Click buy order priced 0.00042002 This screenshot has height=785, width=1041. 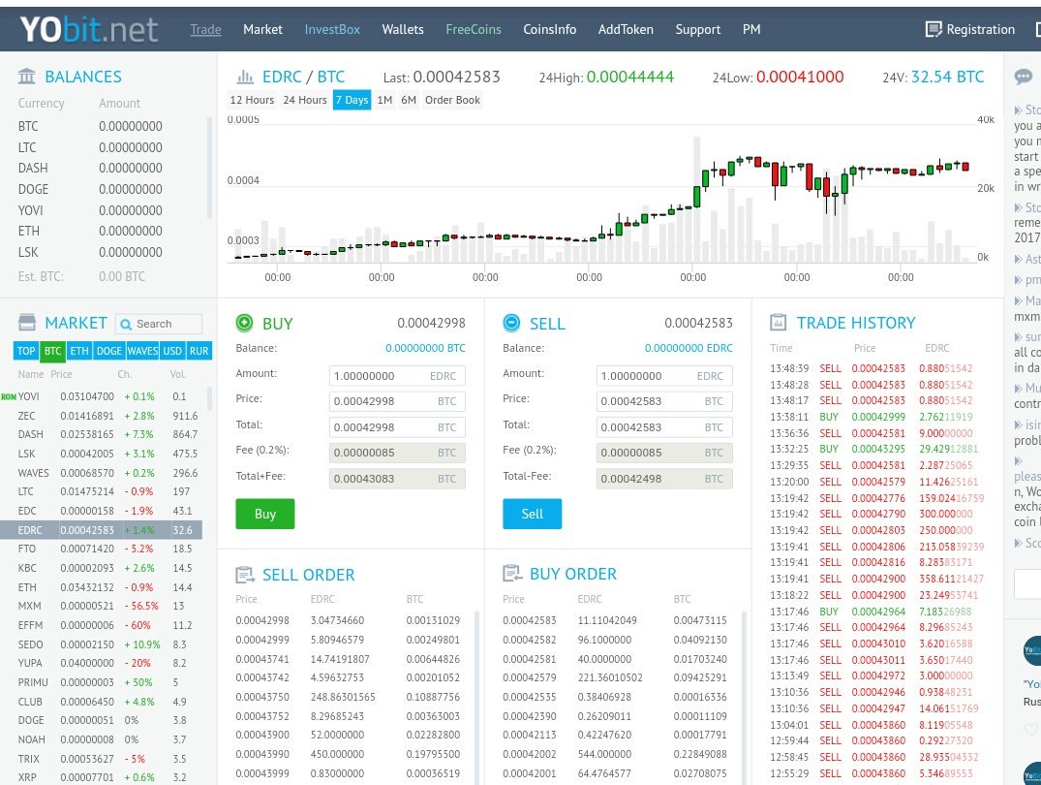[x=618, y=754]
